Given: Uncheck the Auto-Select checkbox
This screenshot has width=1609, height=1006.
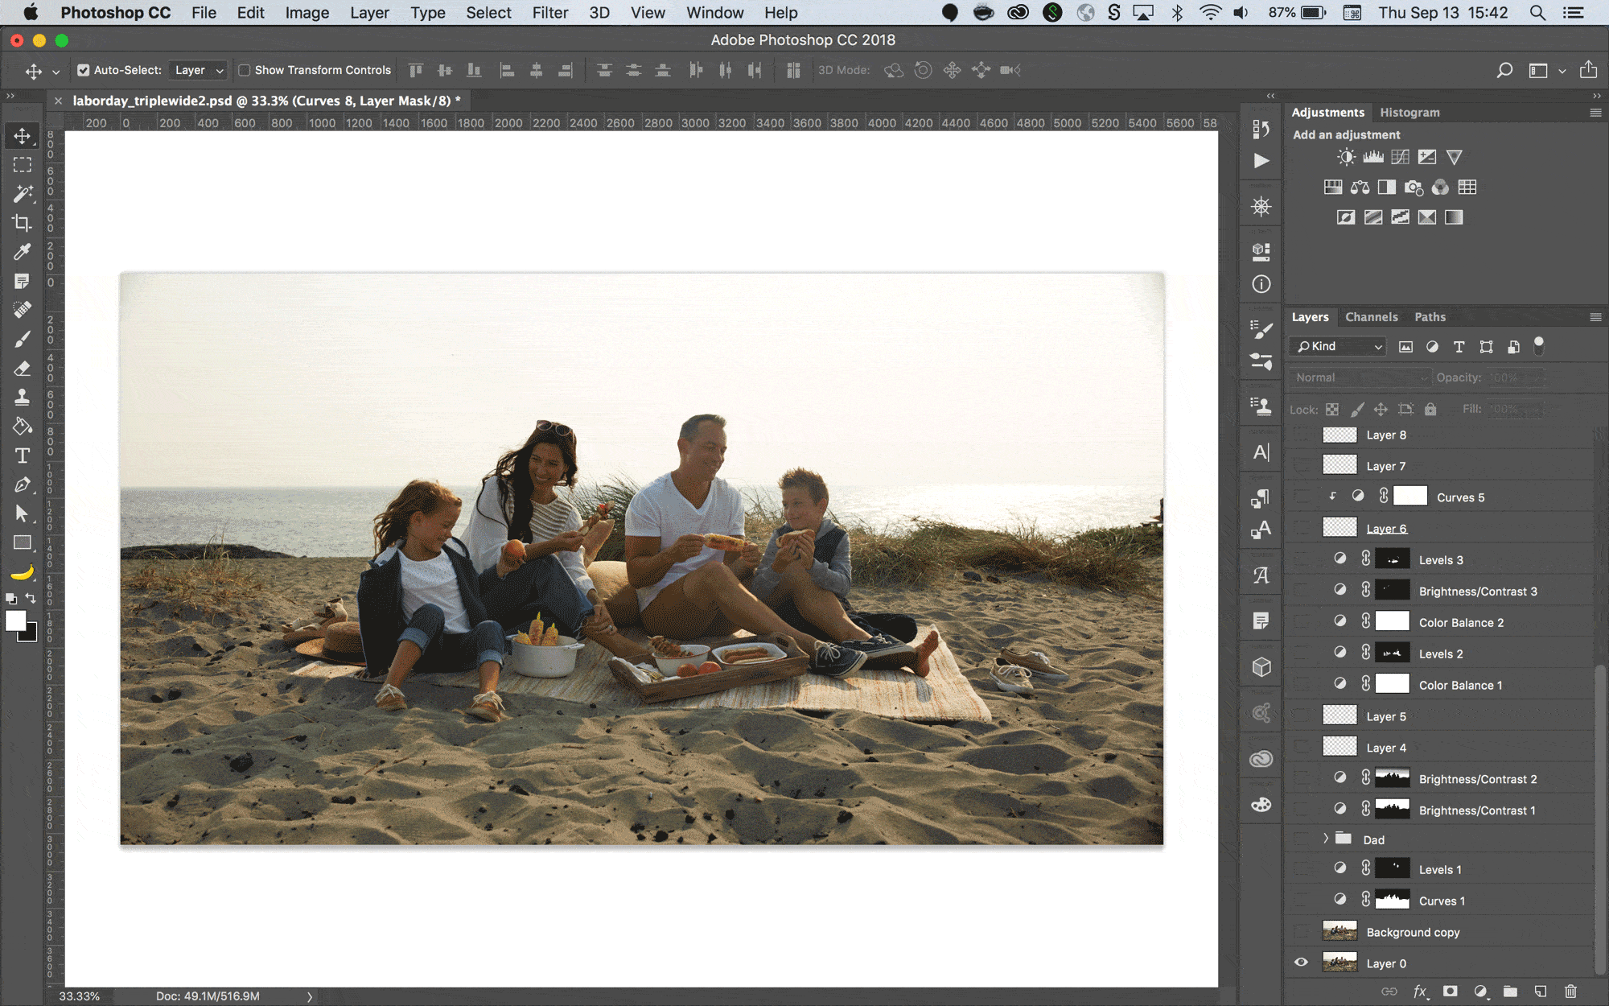Looking at the screenshot, I should [x=84, y=70].
